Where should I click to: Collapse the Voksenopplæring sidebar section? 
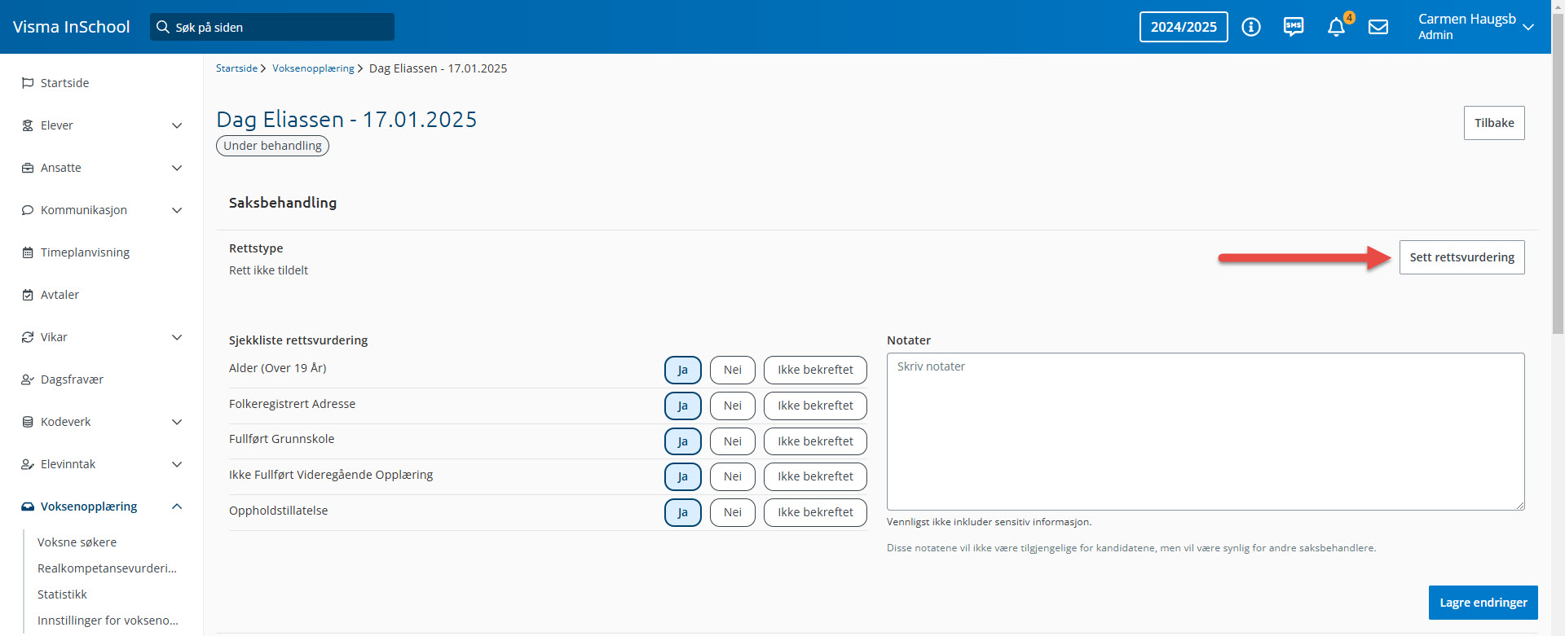(x=177, y=507)
